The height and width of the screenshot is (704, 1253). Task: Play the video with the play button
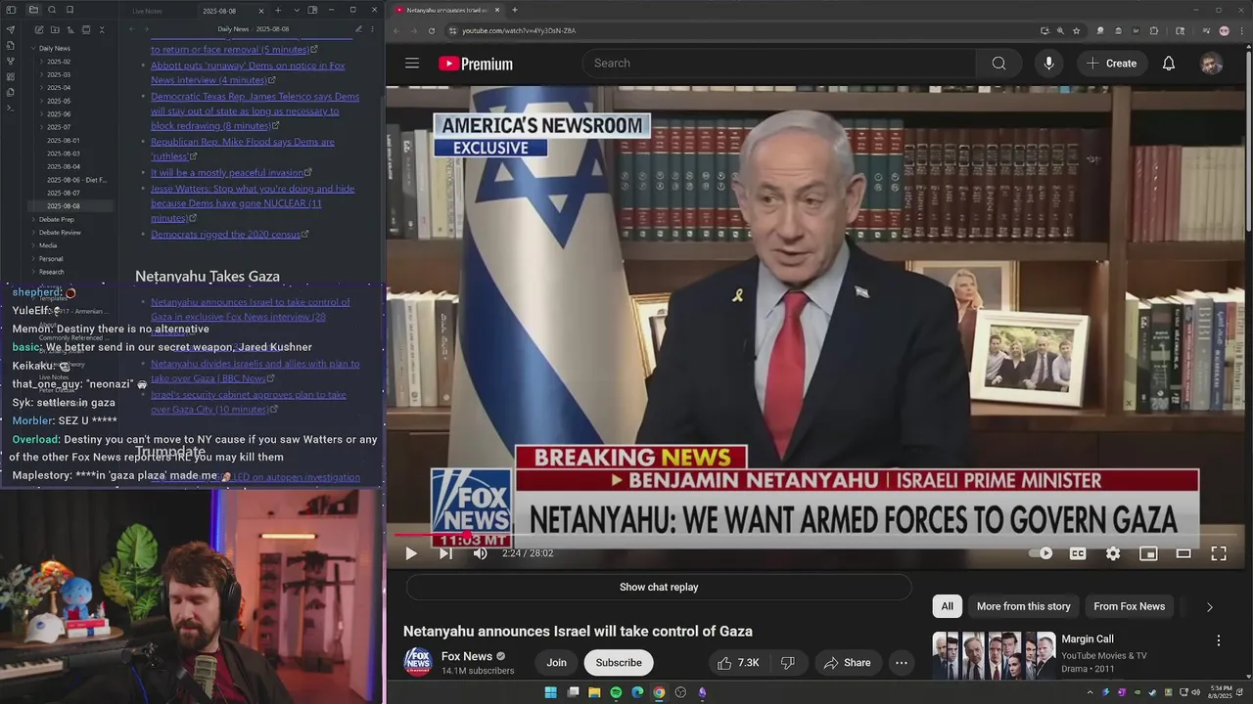[x=411, y=553]
